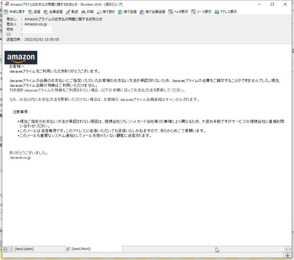Click the subject text after 見出し
Viewport: 294px width, 260px height.
tap(63, 19)
